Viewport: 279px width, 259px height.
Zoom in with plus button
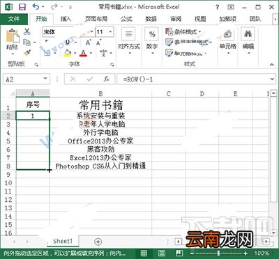click(x=246, y=253)
